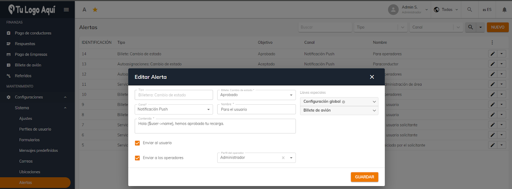Edit alert row 6 with pencil icon
Screen dimensions: 512x189
coord(492,135)
